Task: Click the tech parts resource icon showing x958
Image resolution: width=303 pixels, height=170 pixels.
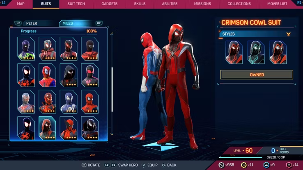Action: (221, 165)
